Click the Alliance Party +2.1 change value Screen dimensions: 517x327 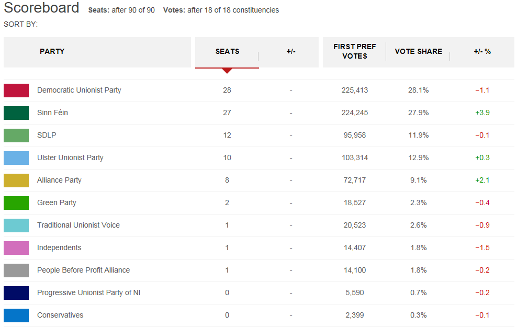click(482, 181)
